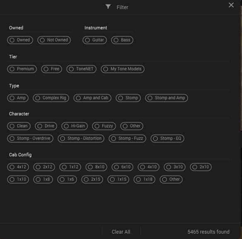Image resolution: width=242 pixels, height=239 pixels.
Task: Enable the 6x10 cab filter
Action: [122, 167]
